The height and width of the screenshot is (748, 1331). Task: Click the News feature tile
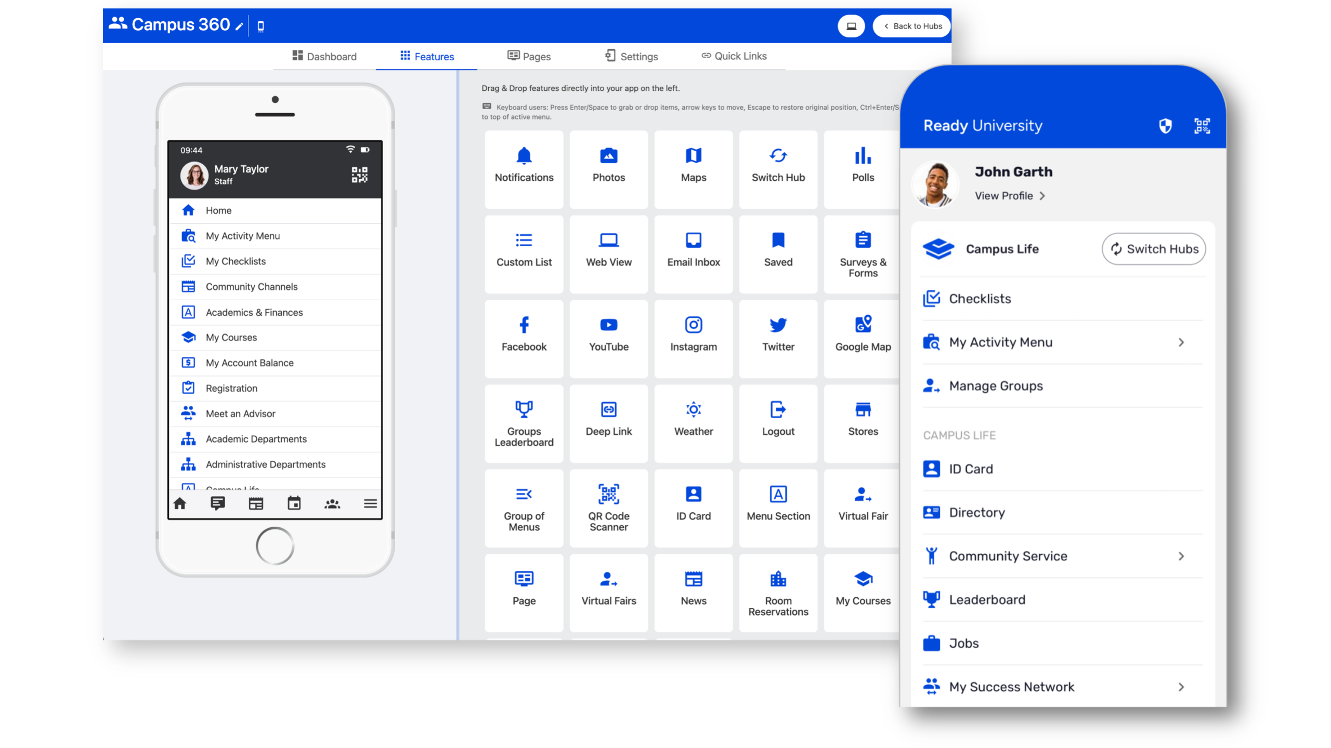coord(693,593)
